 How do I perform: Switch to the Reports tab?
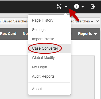coord(85,34)
